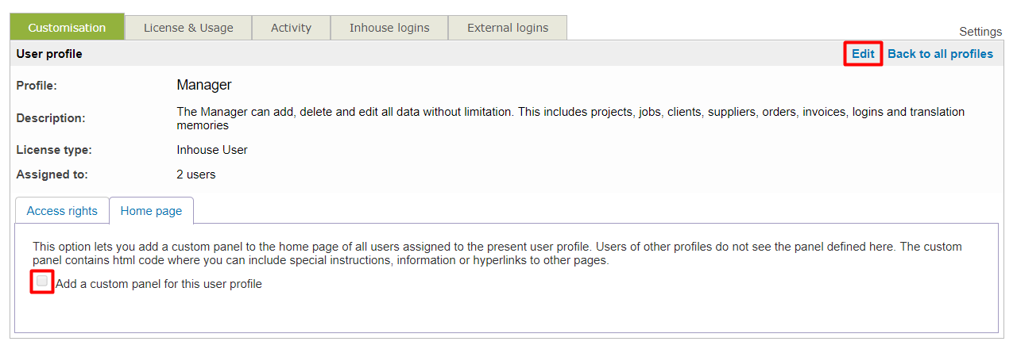Click the 'Assigned to:' field label
1017x349 pixels.
52,174
